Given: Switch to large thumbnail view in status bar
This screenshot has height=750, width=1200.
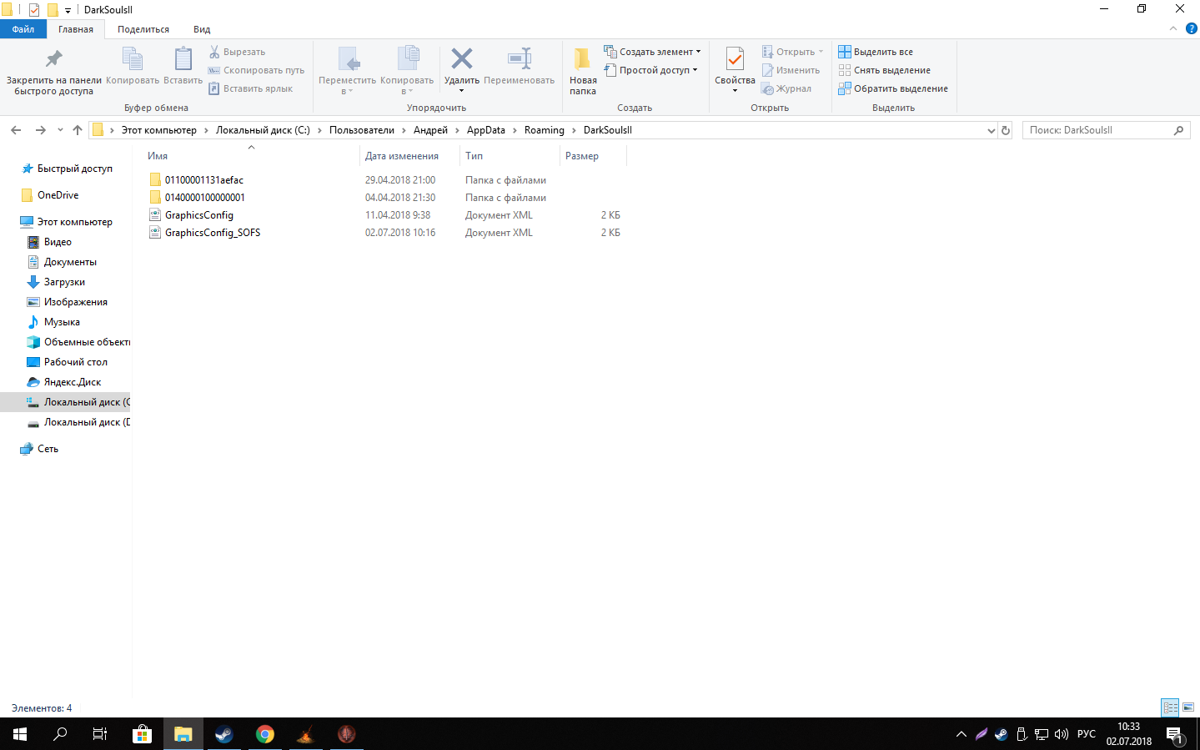Looking at the screenshot, I should 1186,707.
